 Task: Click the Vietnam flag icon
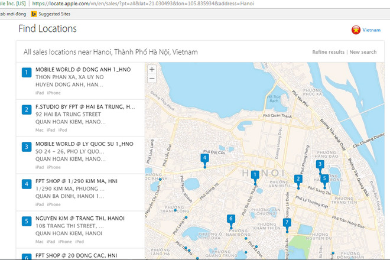356,30
